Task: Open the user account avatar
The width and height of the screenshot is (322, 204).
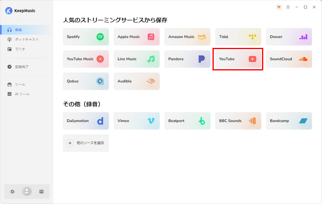Action: pyautogui.click(x=27, y=192)
